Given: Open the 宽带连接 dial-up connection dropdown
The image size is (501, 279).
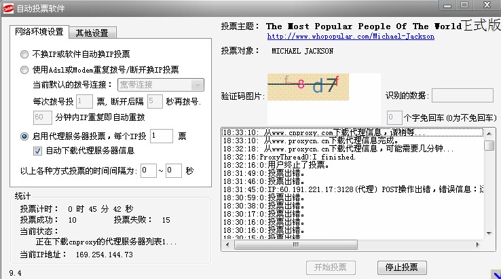Looking at the screenshot, I should tap(161, 85).
